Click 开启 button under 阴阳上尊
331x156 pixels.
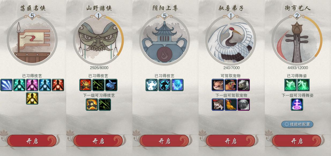point(164,141)
